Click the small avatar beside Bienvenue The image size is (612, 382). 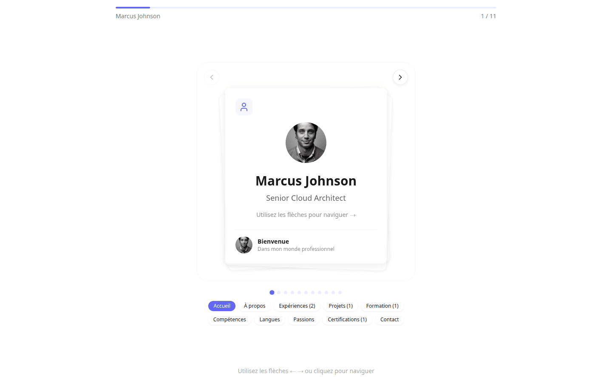click(244, 245)
